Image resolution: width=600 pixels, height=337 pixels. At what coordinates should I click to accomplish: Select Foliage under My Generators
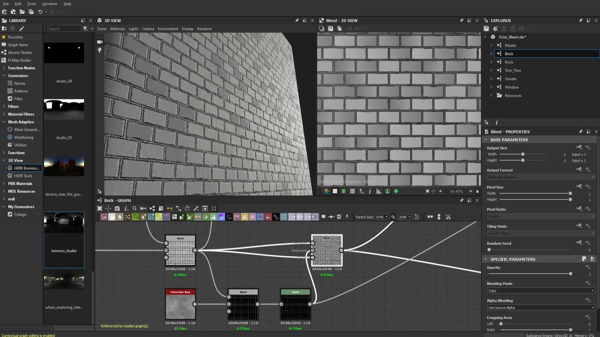pos(20,214)
